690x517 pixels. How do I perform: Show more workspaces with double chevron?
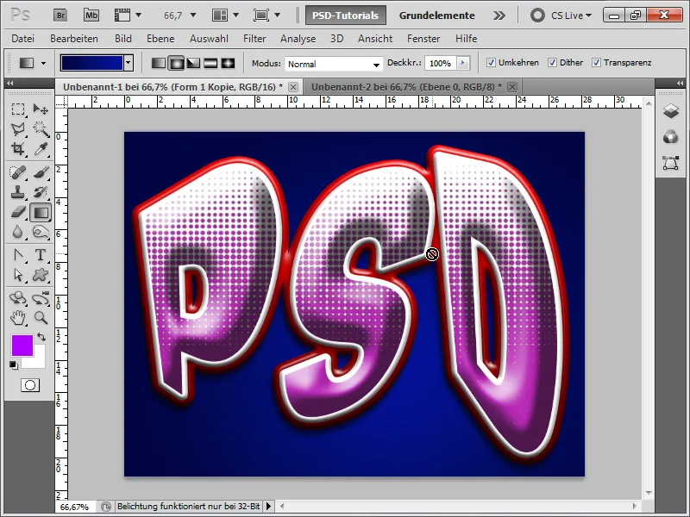point(499,16)
